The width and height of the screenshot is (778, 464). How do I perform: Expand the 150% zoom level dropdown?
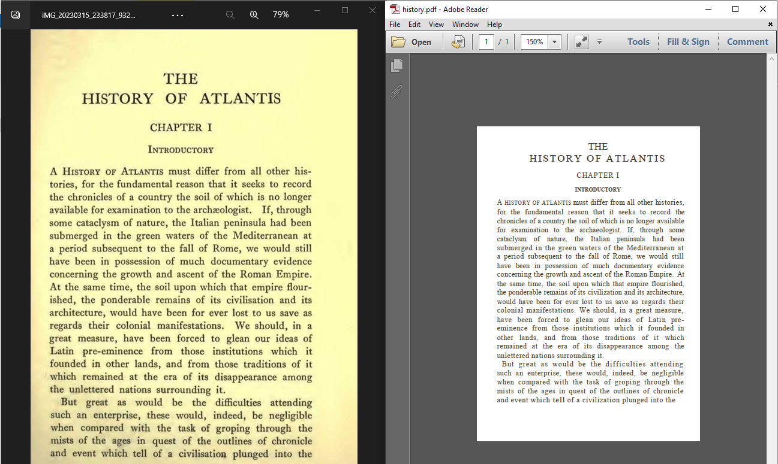pos(555,42)
